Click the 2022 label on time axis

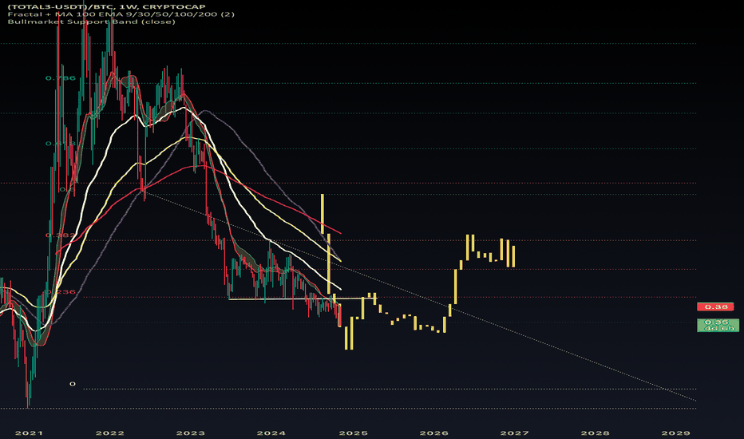109,433
